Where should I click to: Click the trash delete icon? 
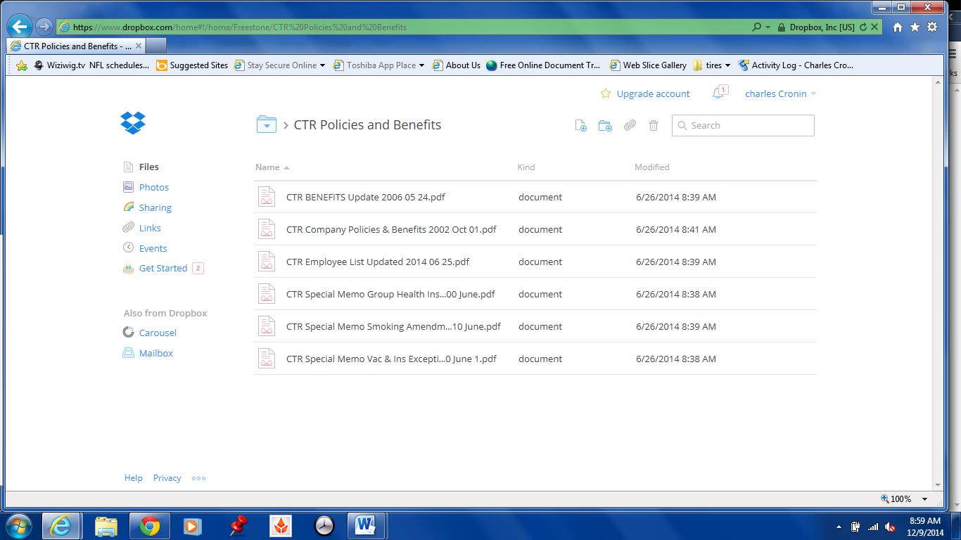[x=654, y=125]
